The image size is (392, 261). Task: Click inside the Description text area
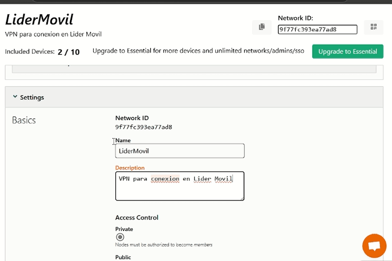[180, 189]
